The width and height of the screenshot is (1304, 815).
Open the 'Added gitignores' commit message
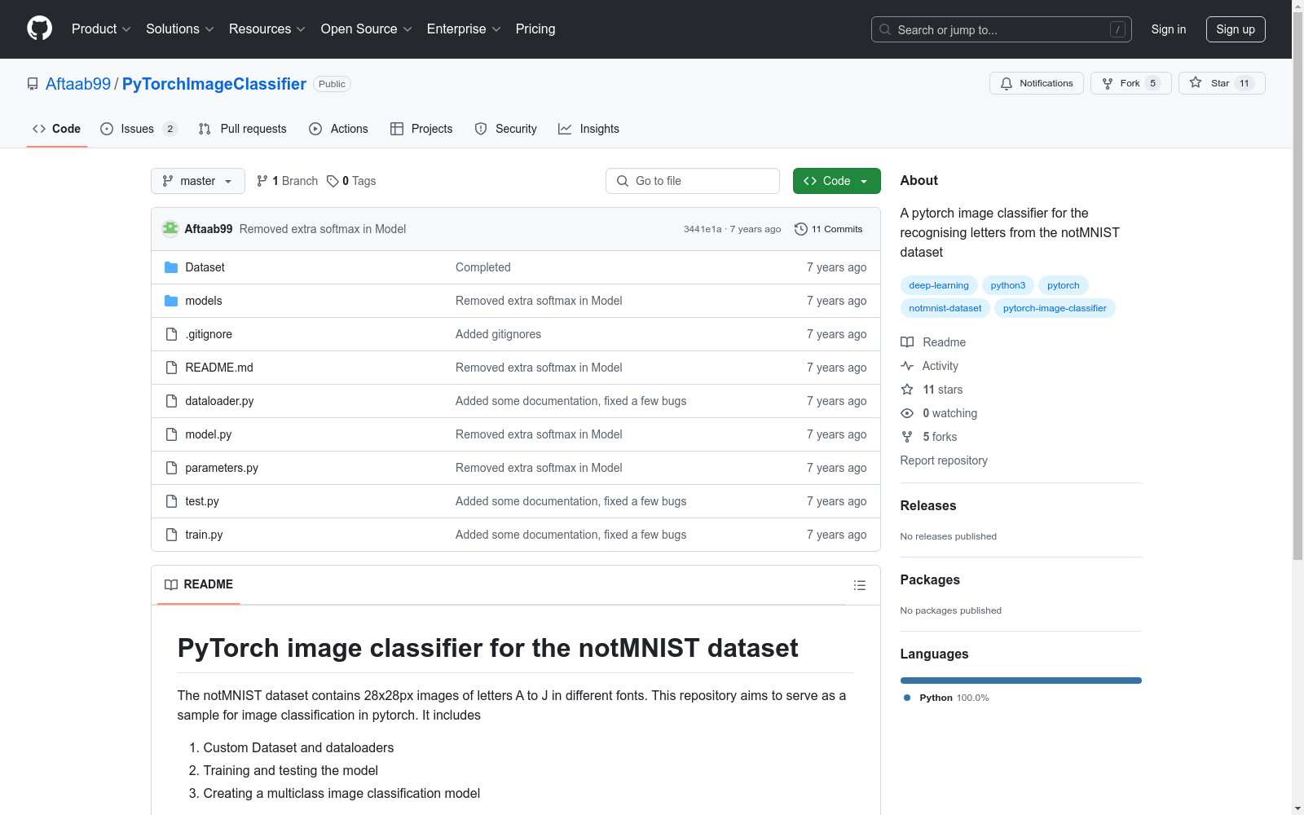498,334
